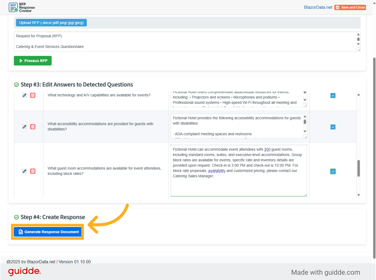Click the down arrow in the A/V answer scrollbar

305,100
